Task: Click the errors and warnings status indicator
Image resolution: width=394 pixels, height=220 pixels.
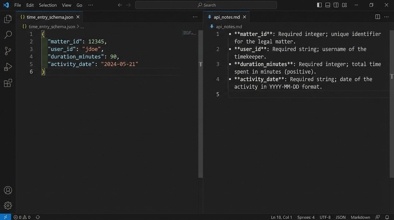Action: tap(22, 217)
